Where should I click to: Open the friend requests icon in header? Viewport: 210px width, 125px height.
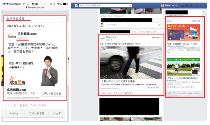[182, 6]
